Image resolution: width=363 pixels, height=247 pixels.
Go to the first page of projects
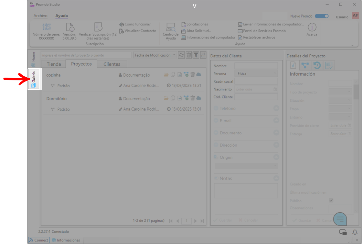coord(171,221)
